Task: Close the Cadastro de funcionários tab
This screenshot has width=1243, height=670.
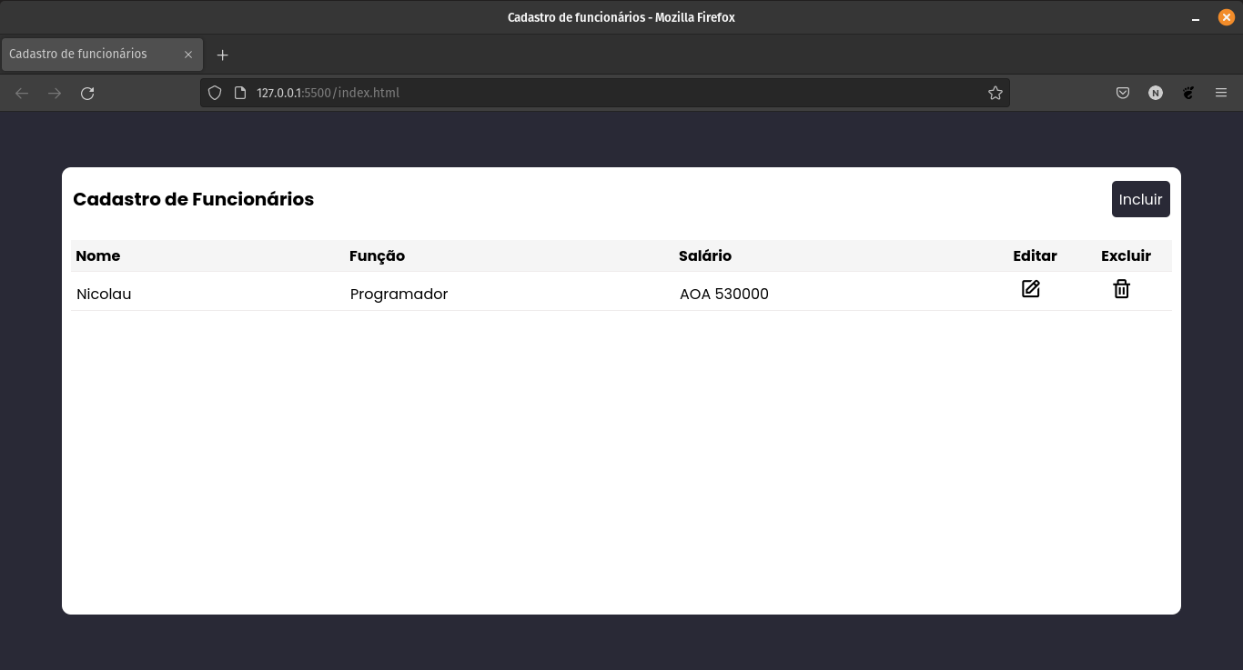Action: pyautogui.click(x=188, y=55)
